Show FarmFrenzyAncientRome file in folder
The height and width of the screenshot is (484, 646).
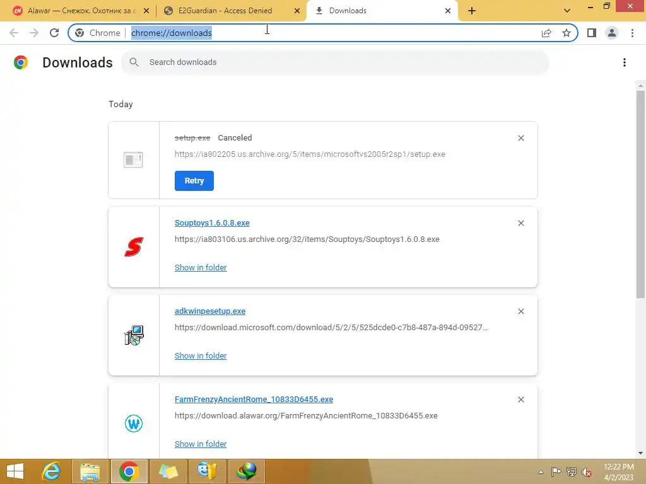click(201, 444)
